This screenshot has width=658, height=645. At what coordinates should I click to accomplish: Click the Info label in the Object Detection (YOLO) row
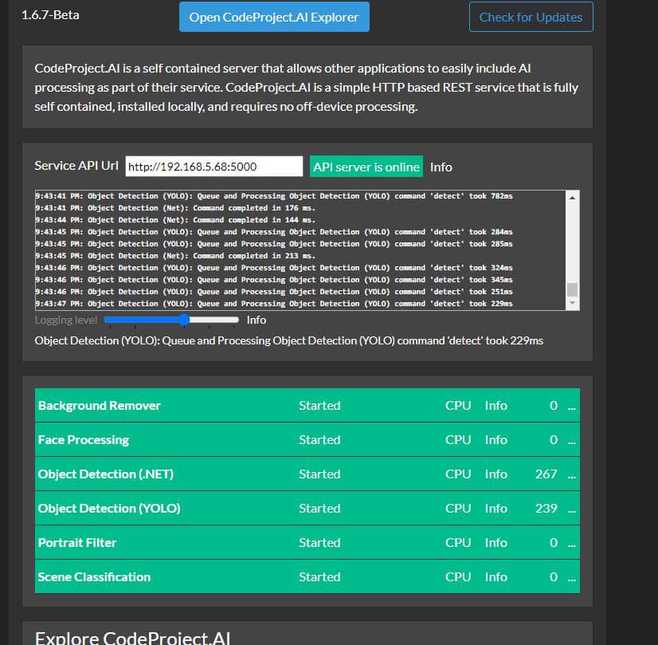[496, 509]
